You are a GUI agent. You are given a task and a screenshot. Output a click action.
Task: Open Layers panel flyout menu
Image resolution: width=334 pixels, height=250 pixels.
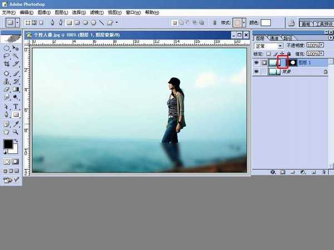[330, 38]
